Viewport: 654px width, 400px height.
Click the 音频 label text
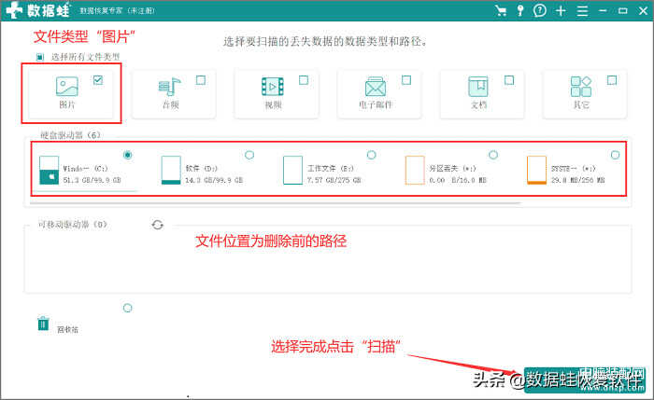[170, 104]
